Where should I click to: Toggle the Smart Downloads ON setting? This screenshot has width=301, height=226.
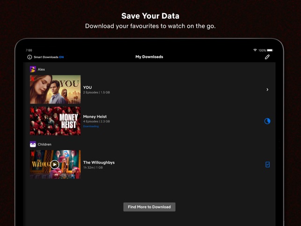[x=49, y=57]
